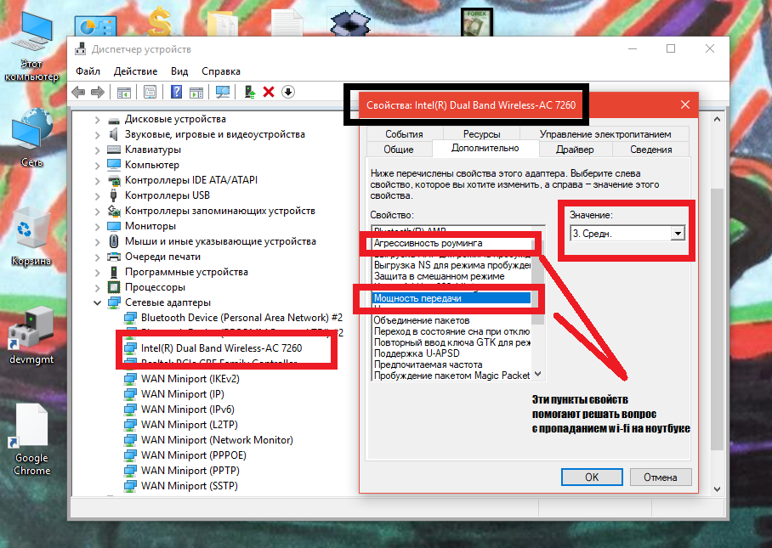Click the show/hide action pane toolbar icon
Viewport: 772px width, 548px height.
(x=196, y=92)
